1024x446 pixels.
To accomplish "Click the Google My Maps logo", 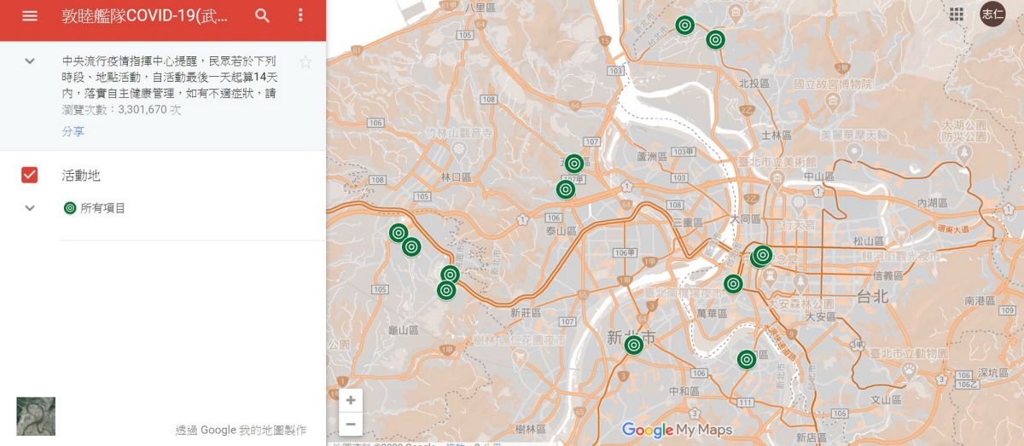I will 676,430.
